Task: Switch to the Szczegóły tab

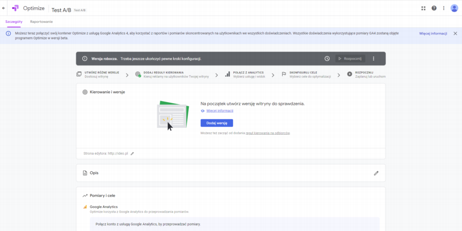Action: (14, 22)
